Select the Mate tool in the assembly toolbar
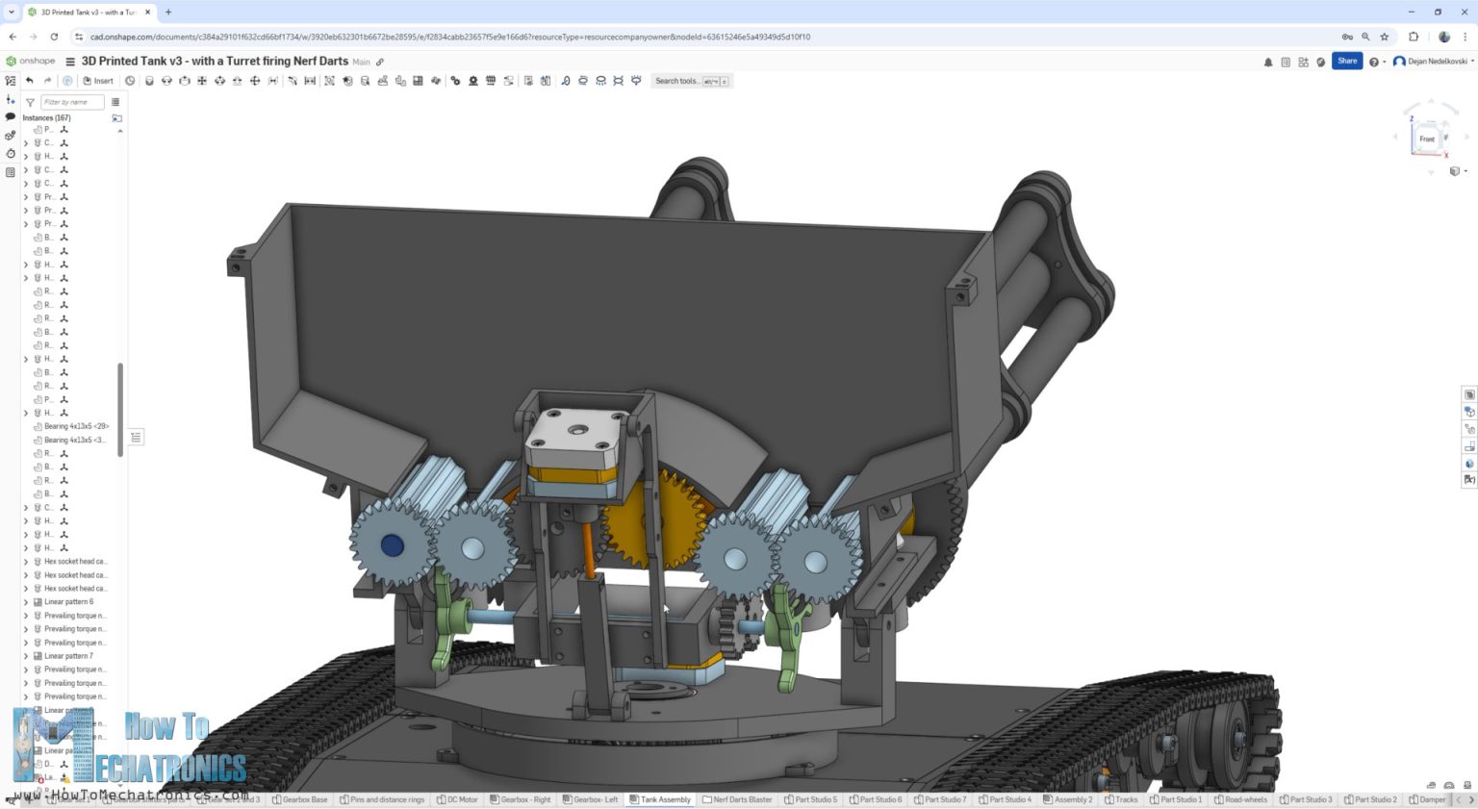 click(149, 81)
